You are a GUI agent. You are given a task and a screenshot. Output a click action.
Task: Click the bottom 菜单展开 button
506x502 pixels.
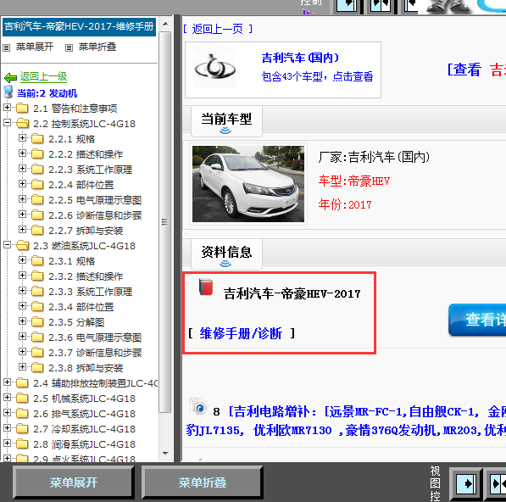coord(73,482)
